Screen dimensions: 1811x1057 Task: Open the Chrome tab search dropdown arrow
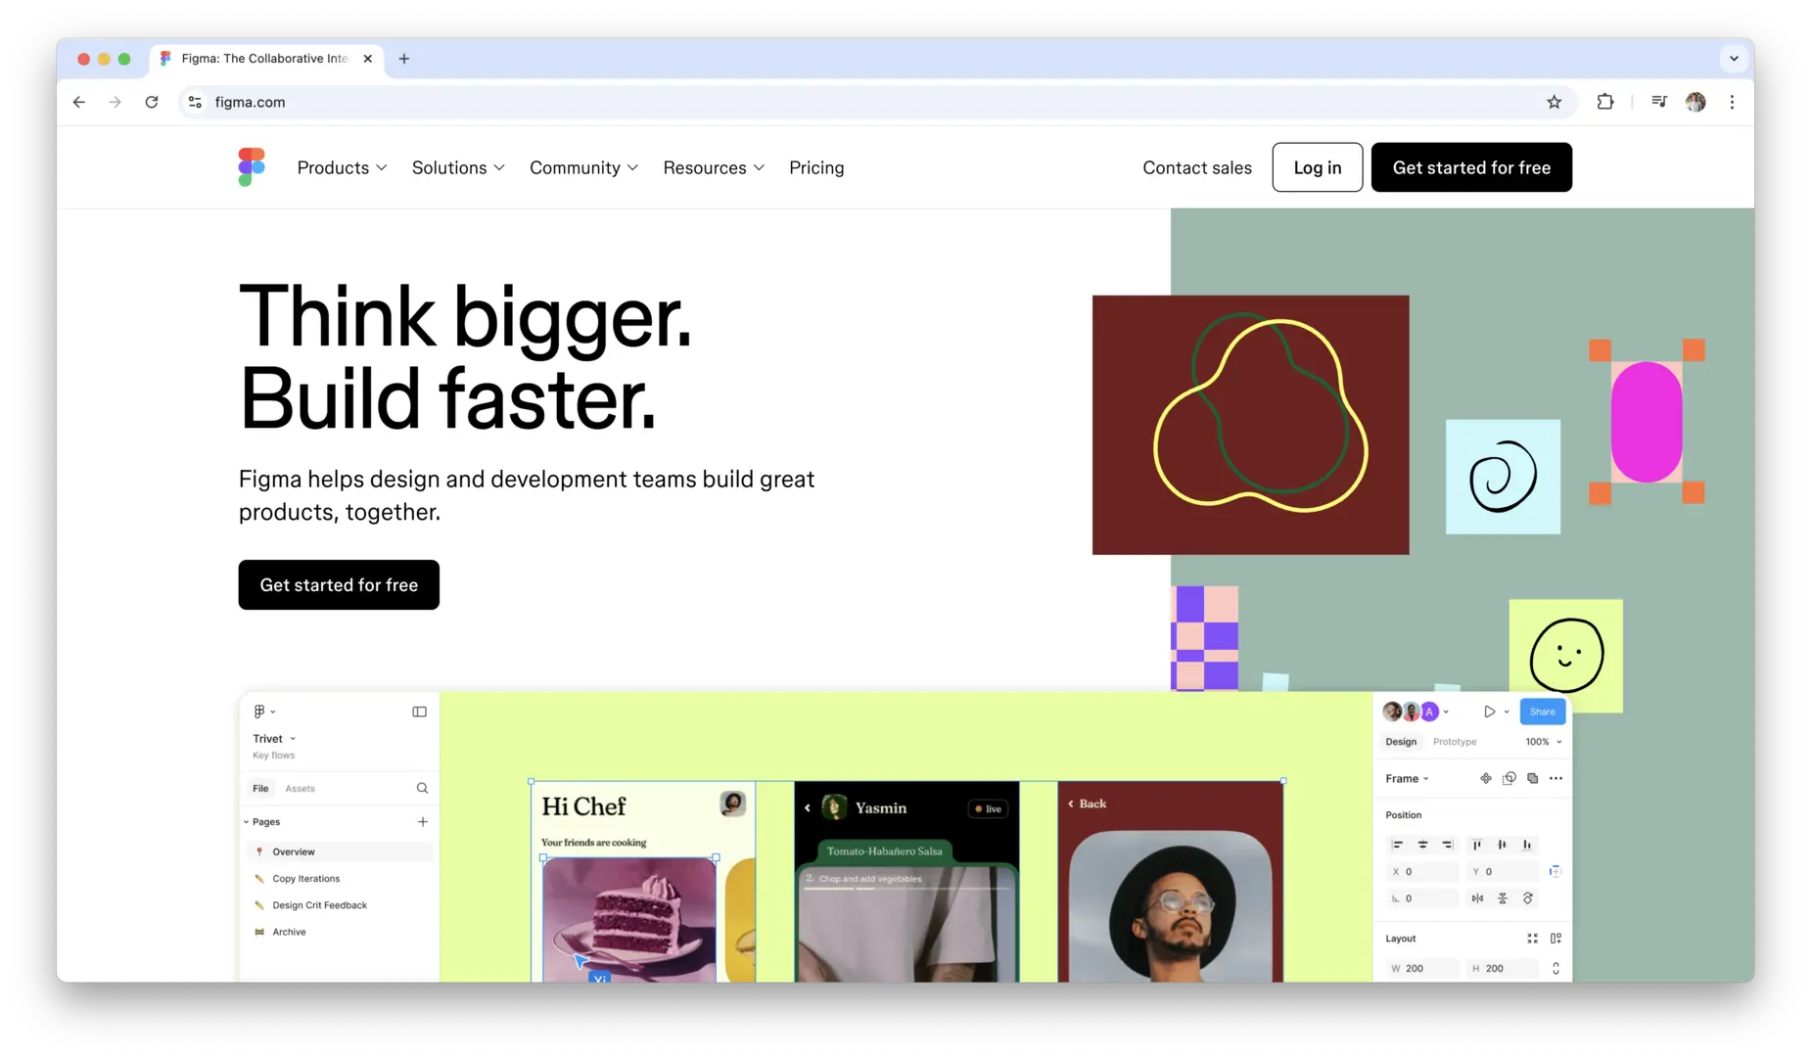pyautogui.click(x=1734, y=59)
